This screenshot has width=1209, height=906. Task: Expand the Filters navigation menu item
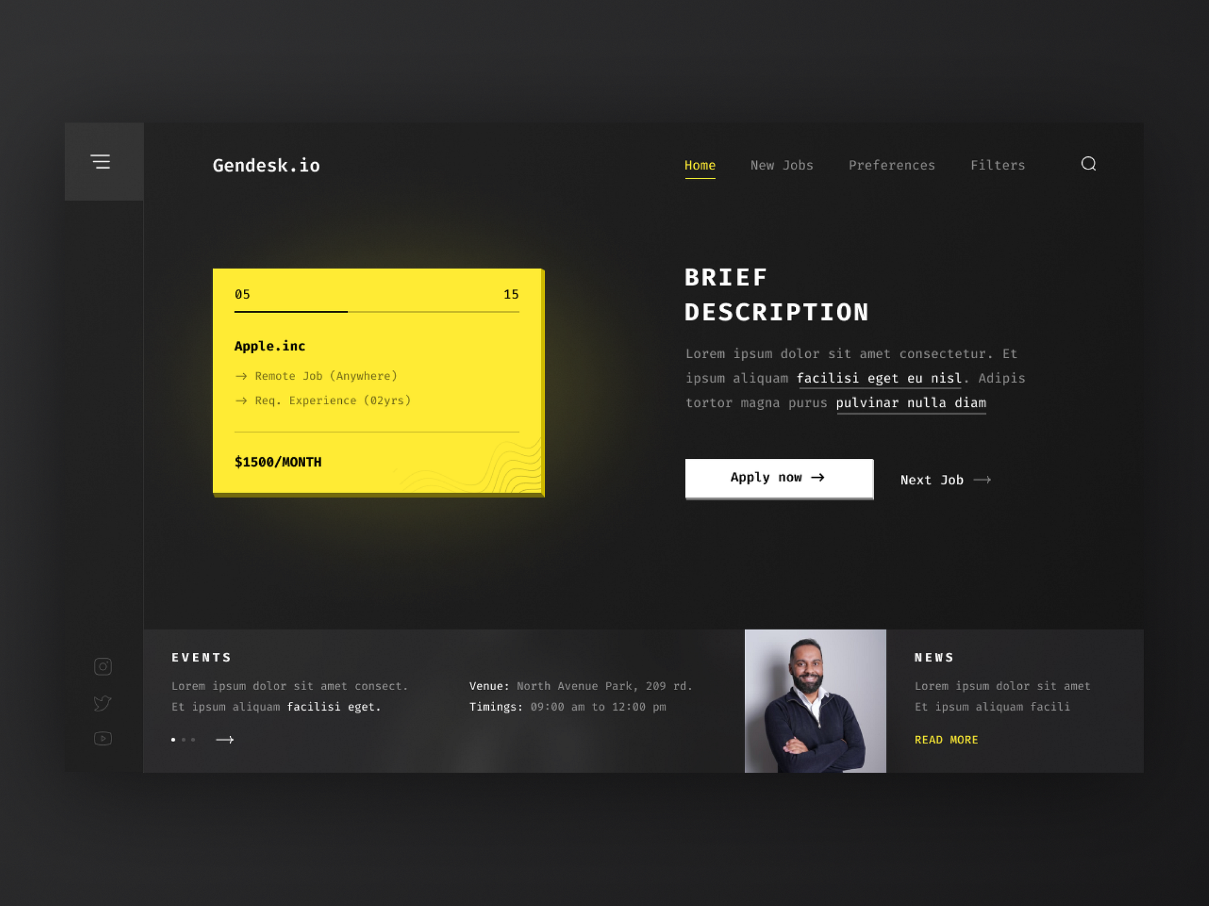998,165
